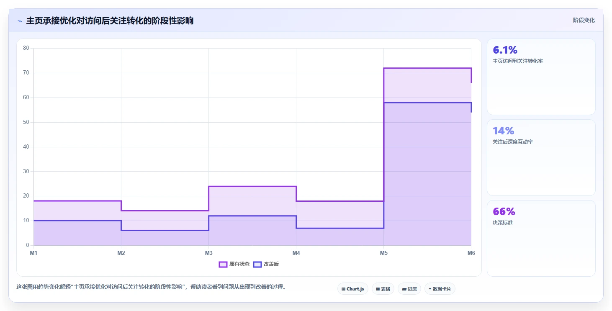This screenshot has width=612, height=311.
Task: Click the M4 axis label
Action: coord(296,253)
